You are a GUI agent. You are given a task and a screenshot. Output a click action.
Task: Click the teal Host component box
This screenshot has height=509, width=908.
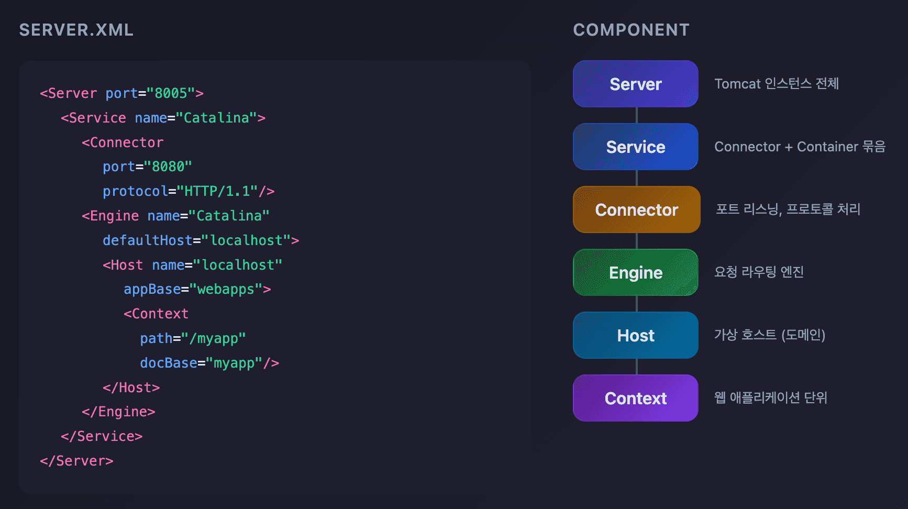[x=635, y=335]
